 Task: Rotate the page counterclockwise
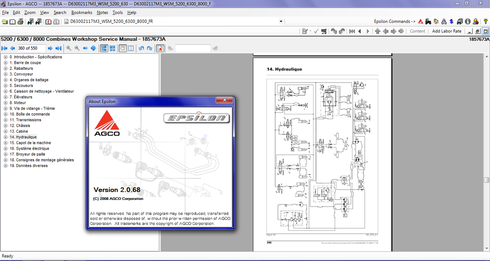coord(141,48)
